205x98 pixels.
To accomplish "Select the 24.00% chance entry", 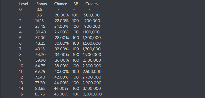I will (x=61, y=26).
